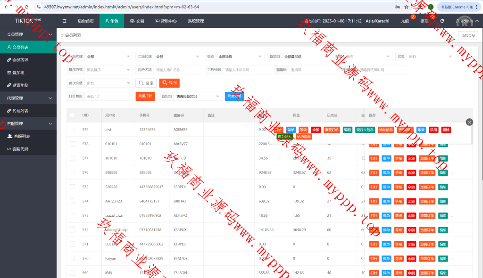The height and width of the screenshot is (278, 483).
Task: Click the 用户名称 search input field
Action: click(x=177, y=70)
